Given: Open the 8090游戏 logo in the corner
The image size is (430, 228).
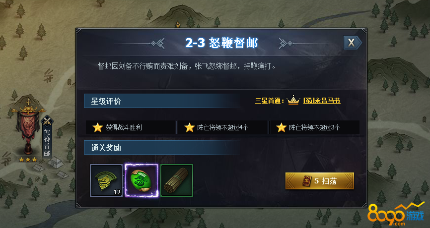Looking at the screenshot, I should coord(396,215).
